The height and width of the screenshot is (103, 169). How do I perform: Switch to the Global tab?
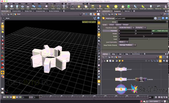tap(111, 25)
